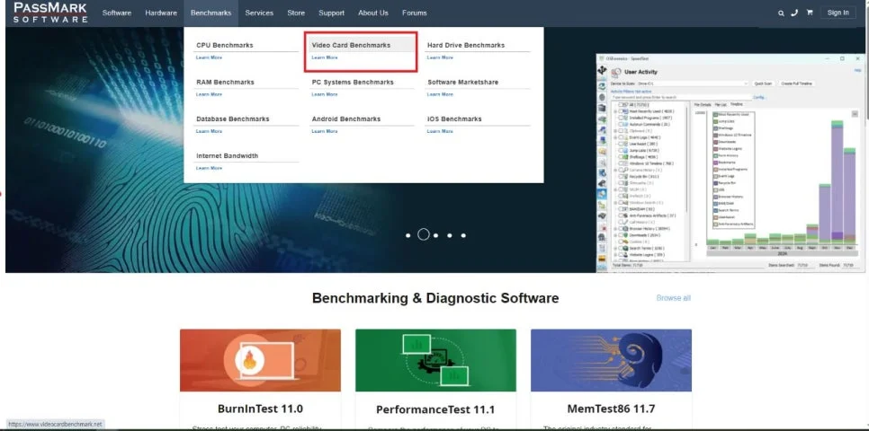869x431 pixels.
Task: Jump to the third carousel slide dot
Action: (436, 235)
